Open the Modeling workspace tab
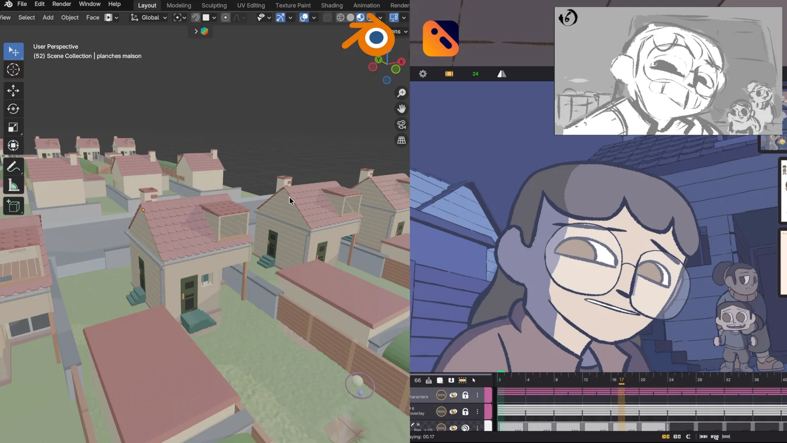 click(179, 5)
